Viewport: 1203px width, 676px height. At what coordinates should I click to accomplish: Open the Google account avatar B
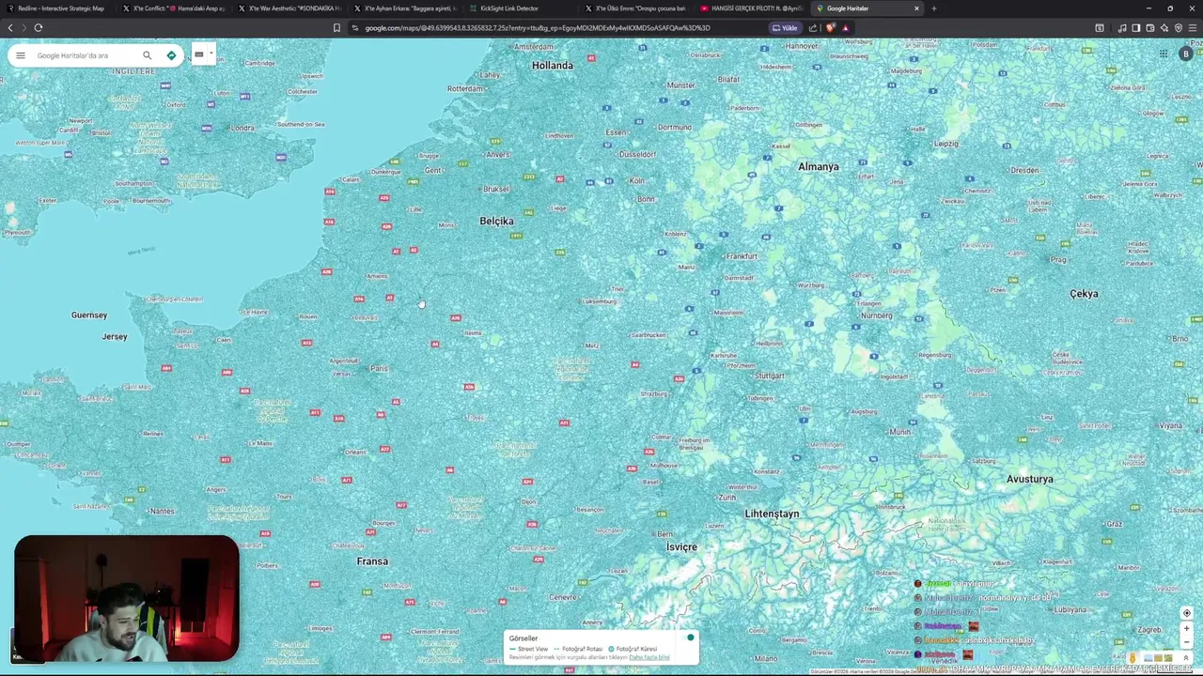tap(1186, 54)
